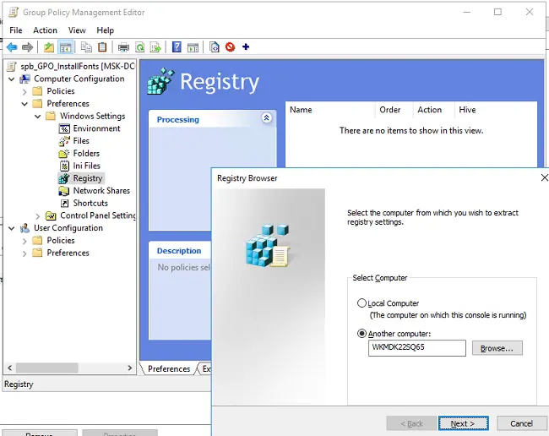Click the tree scrollbar's right arrow
Image resolution: width=549 pixels, height=436 pixels.
[130, 368]
